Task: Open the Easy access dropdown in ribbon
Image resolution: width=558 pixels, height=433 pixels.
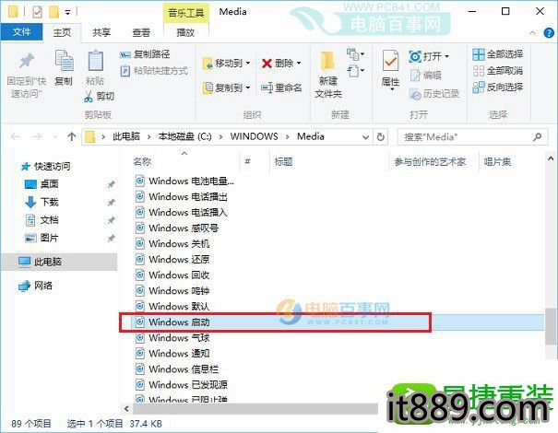Action: 355,71
